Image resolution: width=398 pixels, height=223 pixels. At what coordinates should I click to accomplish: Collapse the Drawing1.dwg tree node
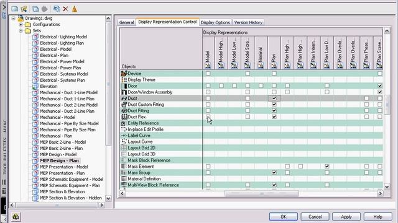(x=14, y=18)
